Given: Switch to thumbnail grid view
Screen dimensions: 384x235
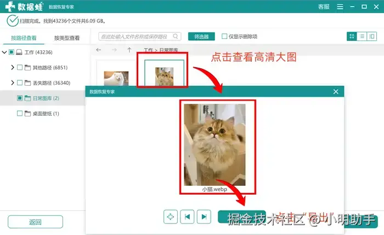Looking at the screenshot, I should (x=352, y=37).
